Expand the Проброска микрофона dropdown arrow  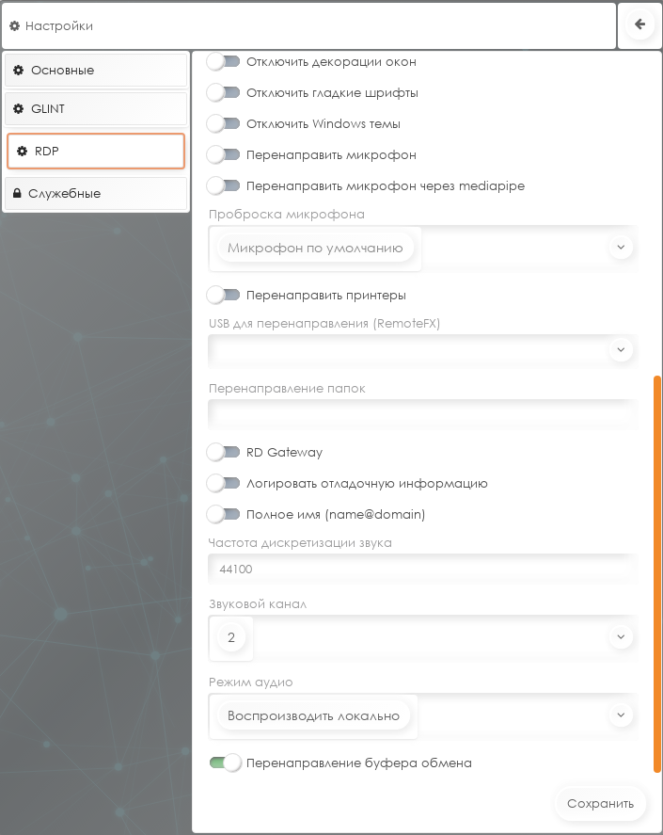[x=621, y=247]
